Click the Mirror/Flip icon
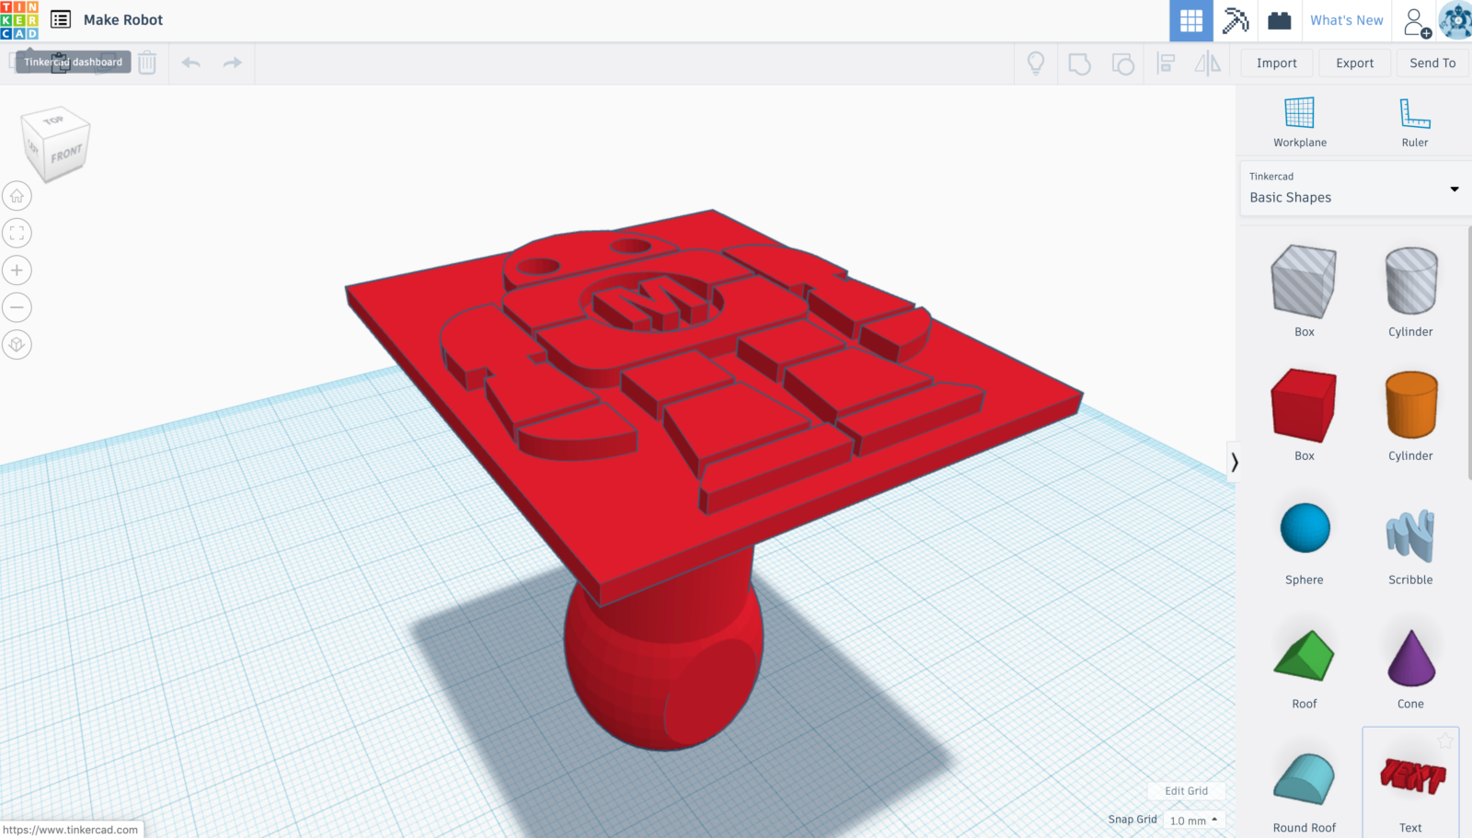This screenshot has width=1472, height=838. tap(1207, 63)
